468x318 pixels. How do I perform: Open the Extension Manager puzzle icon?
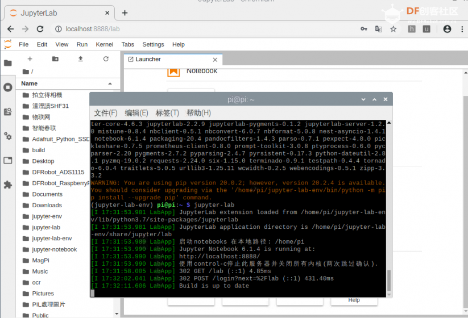8,185
